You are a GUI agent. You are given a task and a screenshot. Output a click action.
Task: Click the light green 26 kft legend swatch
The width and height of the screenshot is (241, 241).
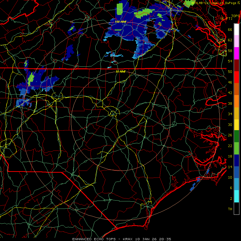click(x=236, y=148)
